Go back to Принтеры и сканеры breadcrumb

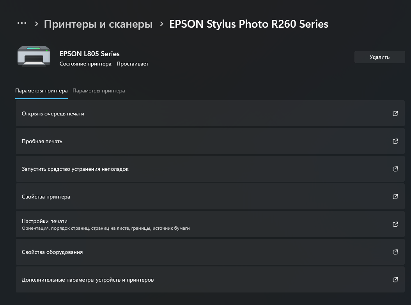point(98,24)
